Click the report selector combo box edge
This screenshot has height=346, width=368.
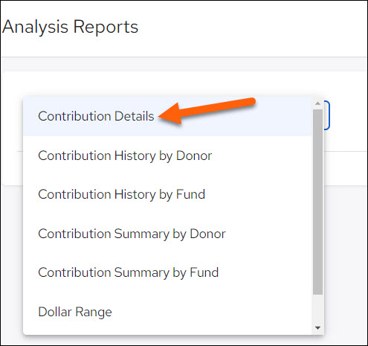[x=327, y=116]
